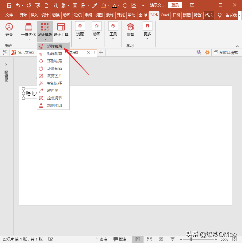This screenshot has height=243, width=242.
Task: Start slideshow from beginning icon
Action: tap(38, 6)
